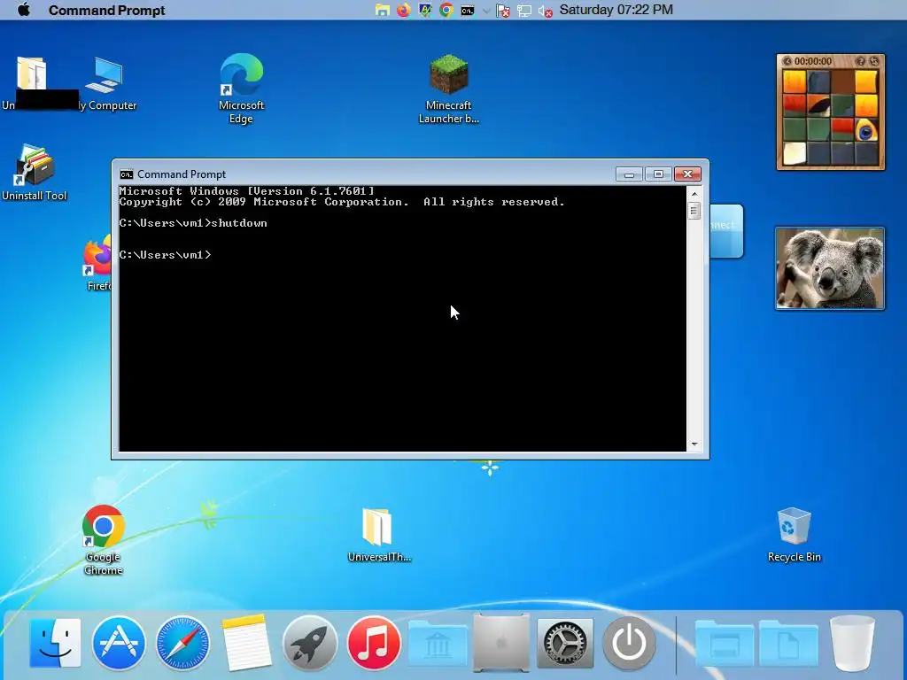The image size is (907, 680).
Task: Close the Command Prompt window
Action: (687, 174)
